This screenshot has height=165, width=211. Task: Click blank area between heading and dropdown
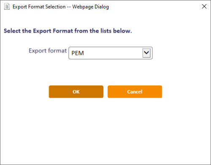tap(105, 41)
